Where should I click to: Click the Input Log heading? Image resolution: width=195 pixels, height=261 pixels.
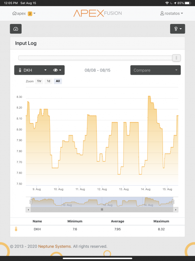point(26,43)
